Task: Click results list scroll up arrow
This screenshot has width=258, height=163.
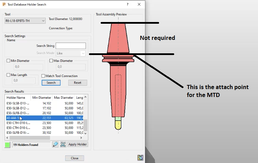Action: (x=86, y=97)
